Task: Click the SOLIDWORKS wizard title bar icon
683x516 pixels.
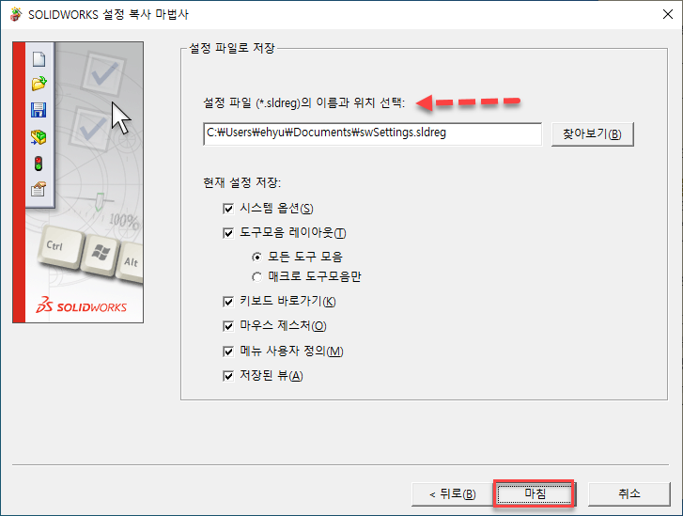Action: 16,14
